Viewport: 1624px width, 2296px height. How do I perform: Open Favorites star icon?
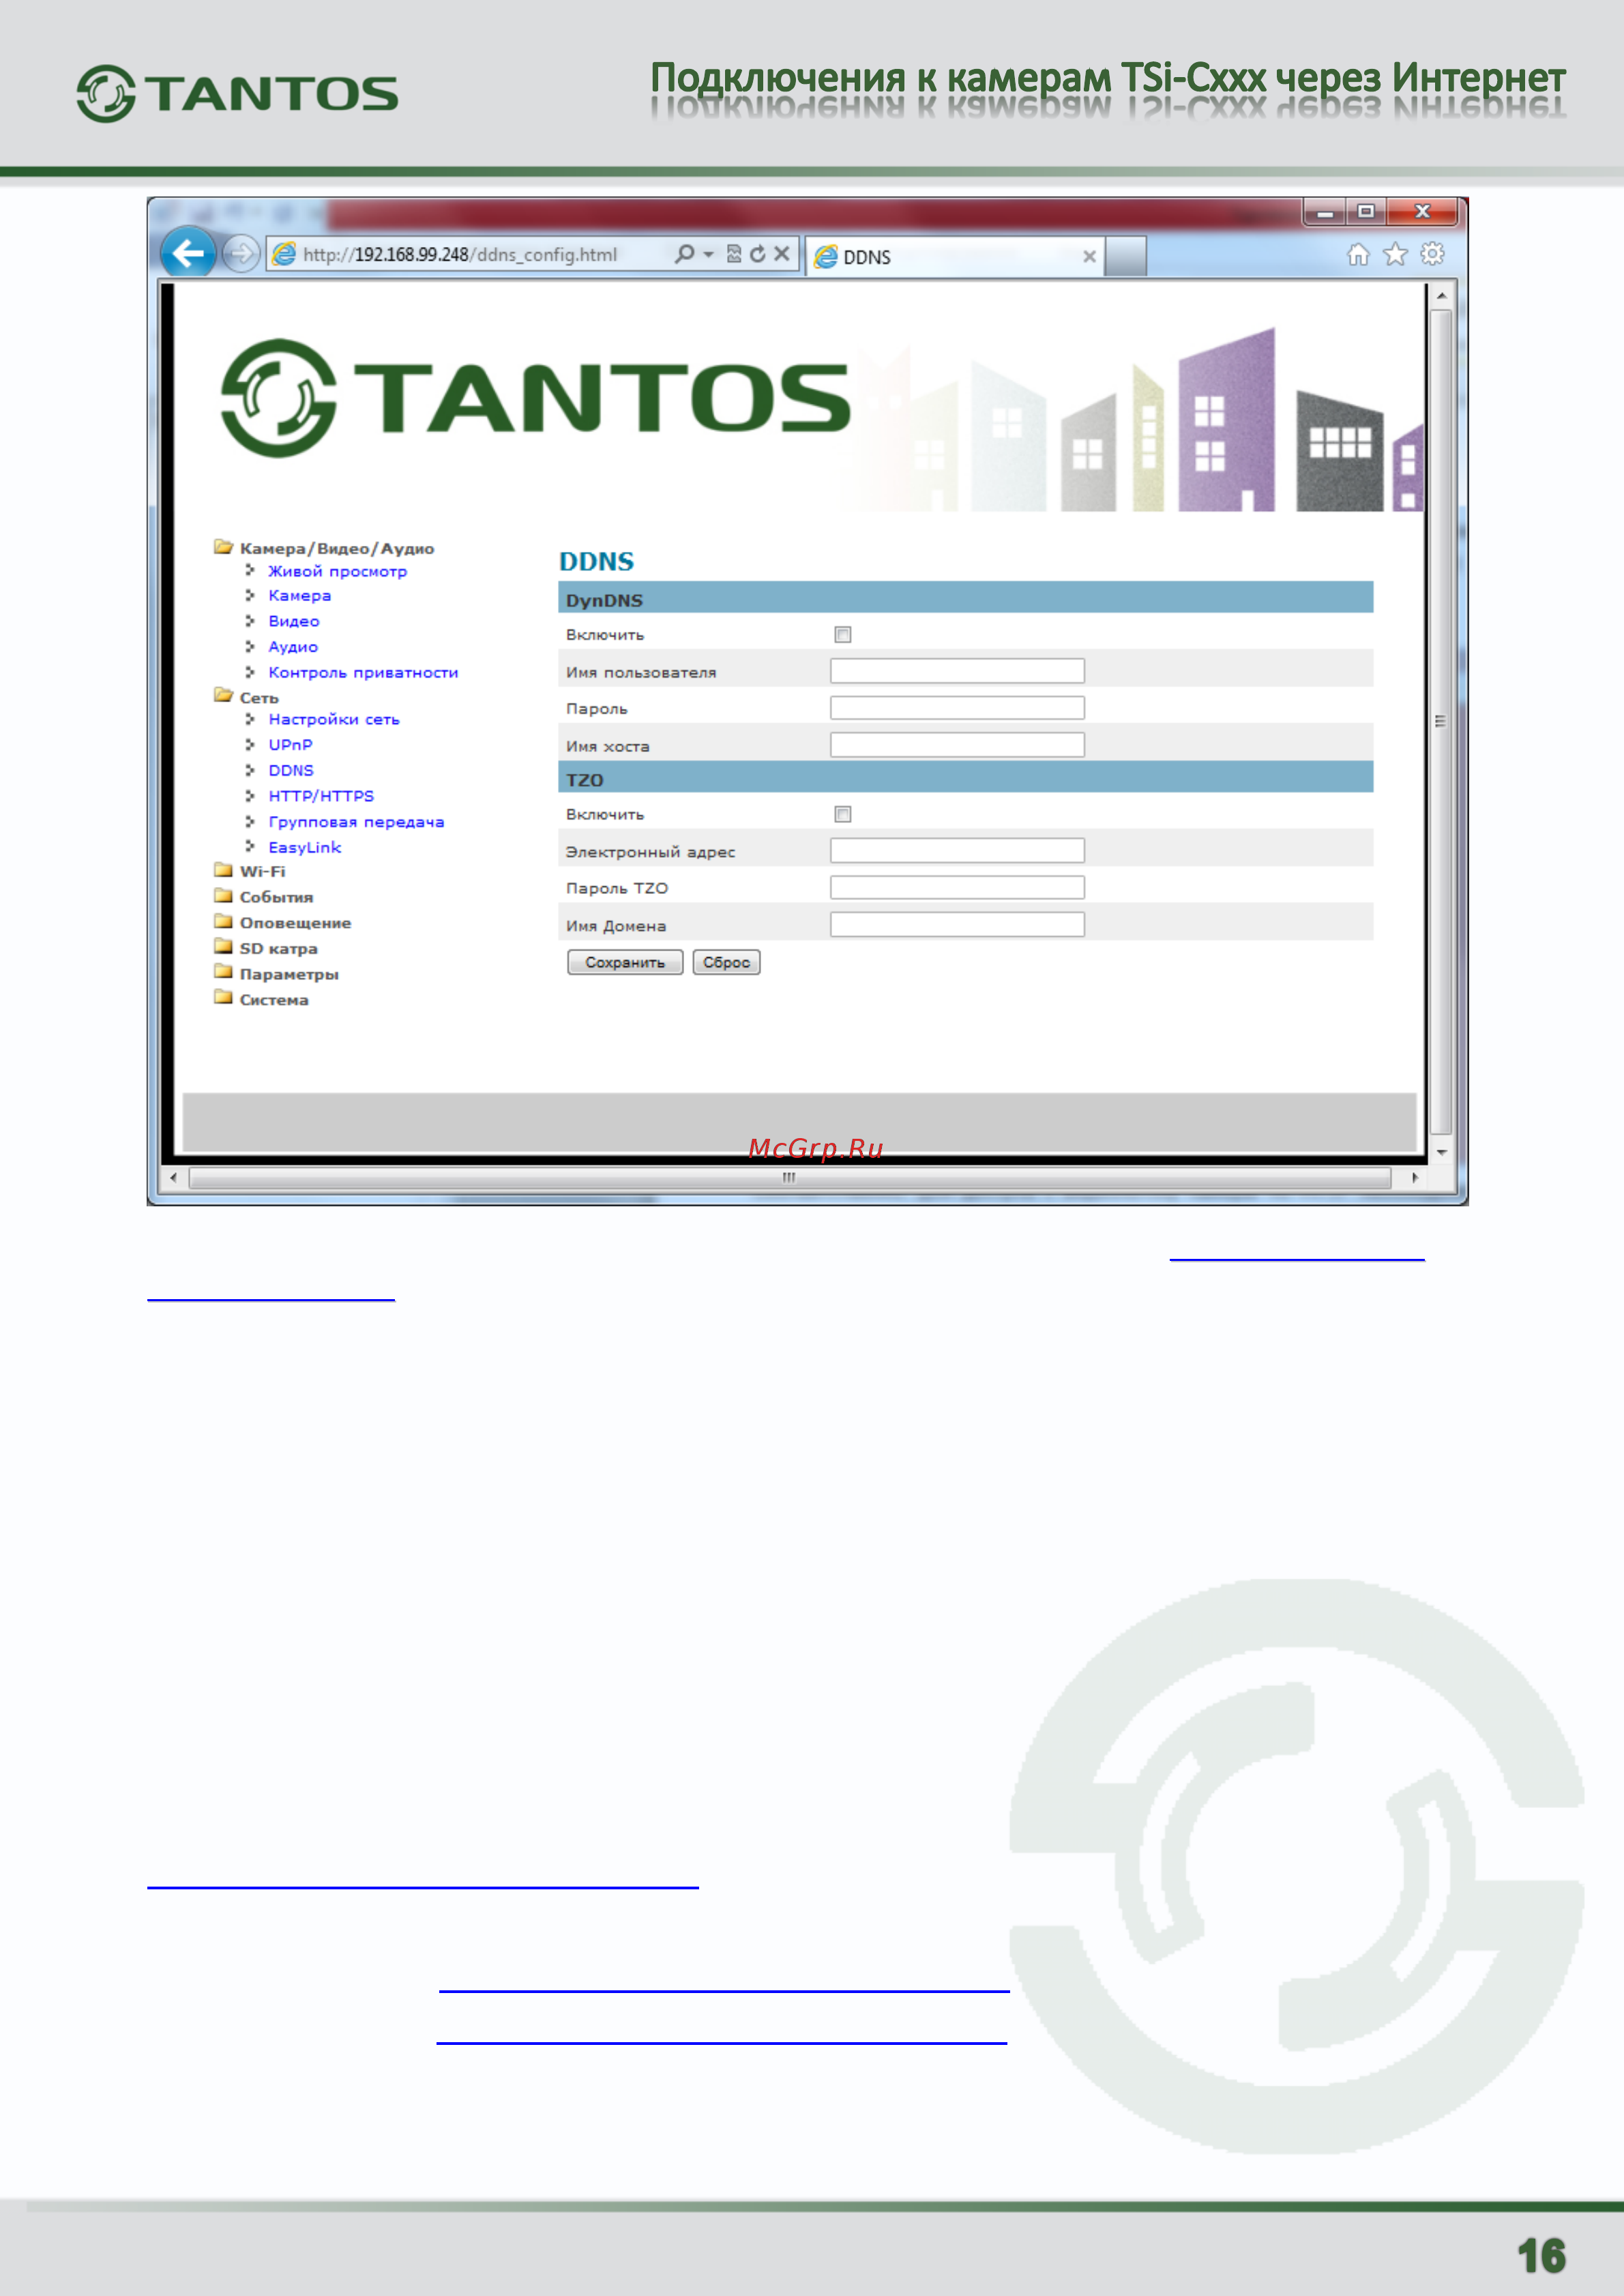pyautogui.click(x=1395, y=254)
